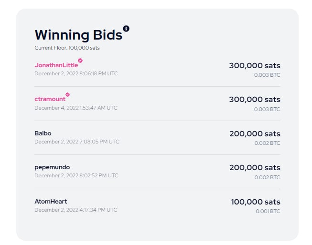312x245 pixels.
Task: Select the pepemundo bidder name
Action: coord(52,167)
